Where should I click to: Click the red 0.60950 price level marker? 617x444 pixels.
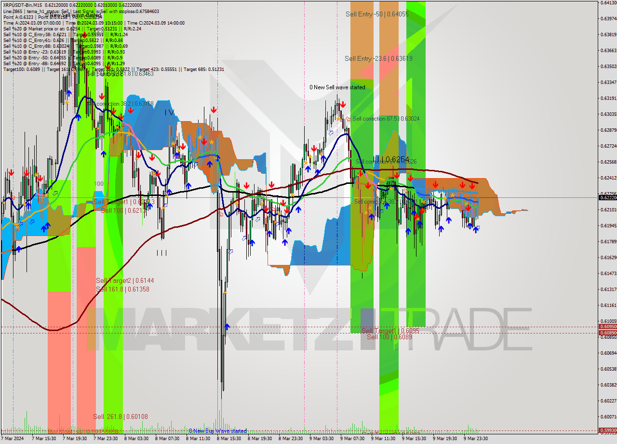pyautogui.click(x=607, y=327)
